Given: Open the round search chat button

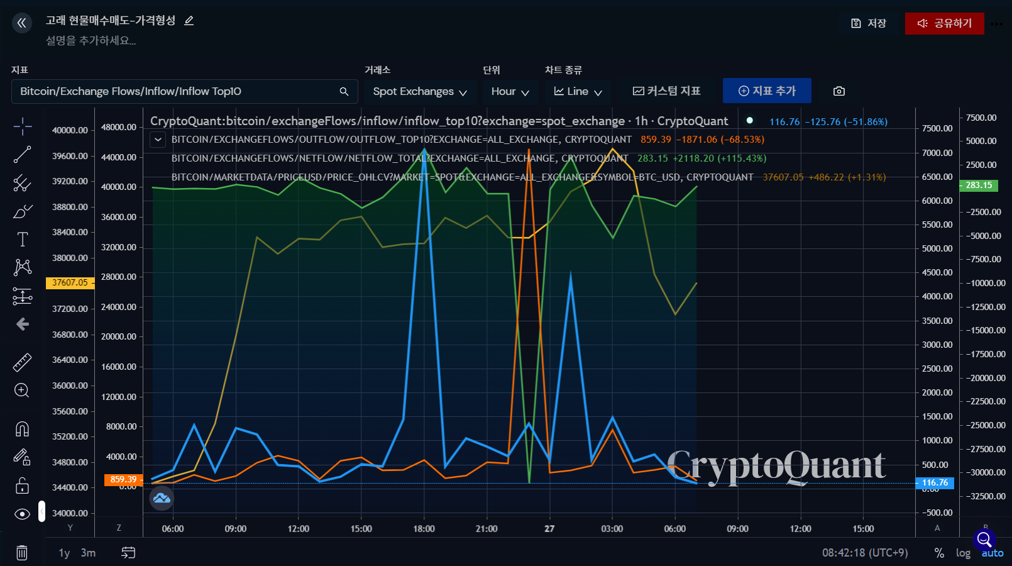Looking at the screenshot, I should [x=984, y=540].
